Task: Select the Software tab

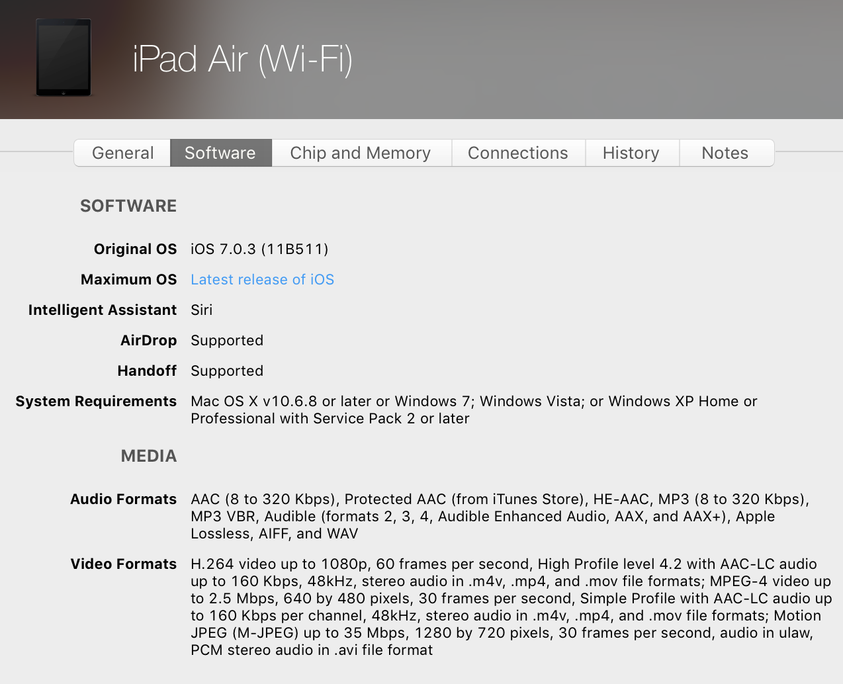Action: tap(220, 153)
